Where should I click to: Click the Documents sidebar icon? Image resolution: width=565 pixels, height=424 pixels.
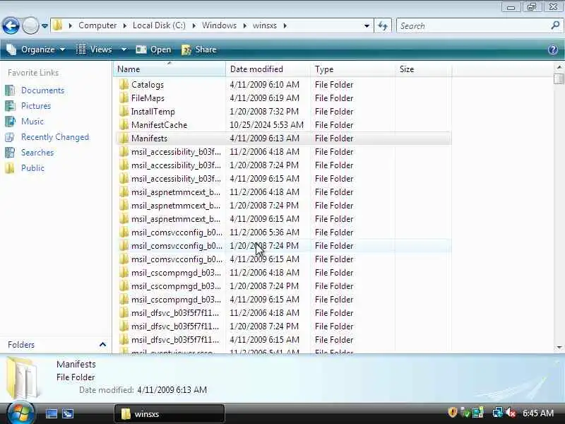coord(10,90)
